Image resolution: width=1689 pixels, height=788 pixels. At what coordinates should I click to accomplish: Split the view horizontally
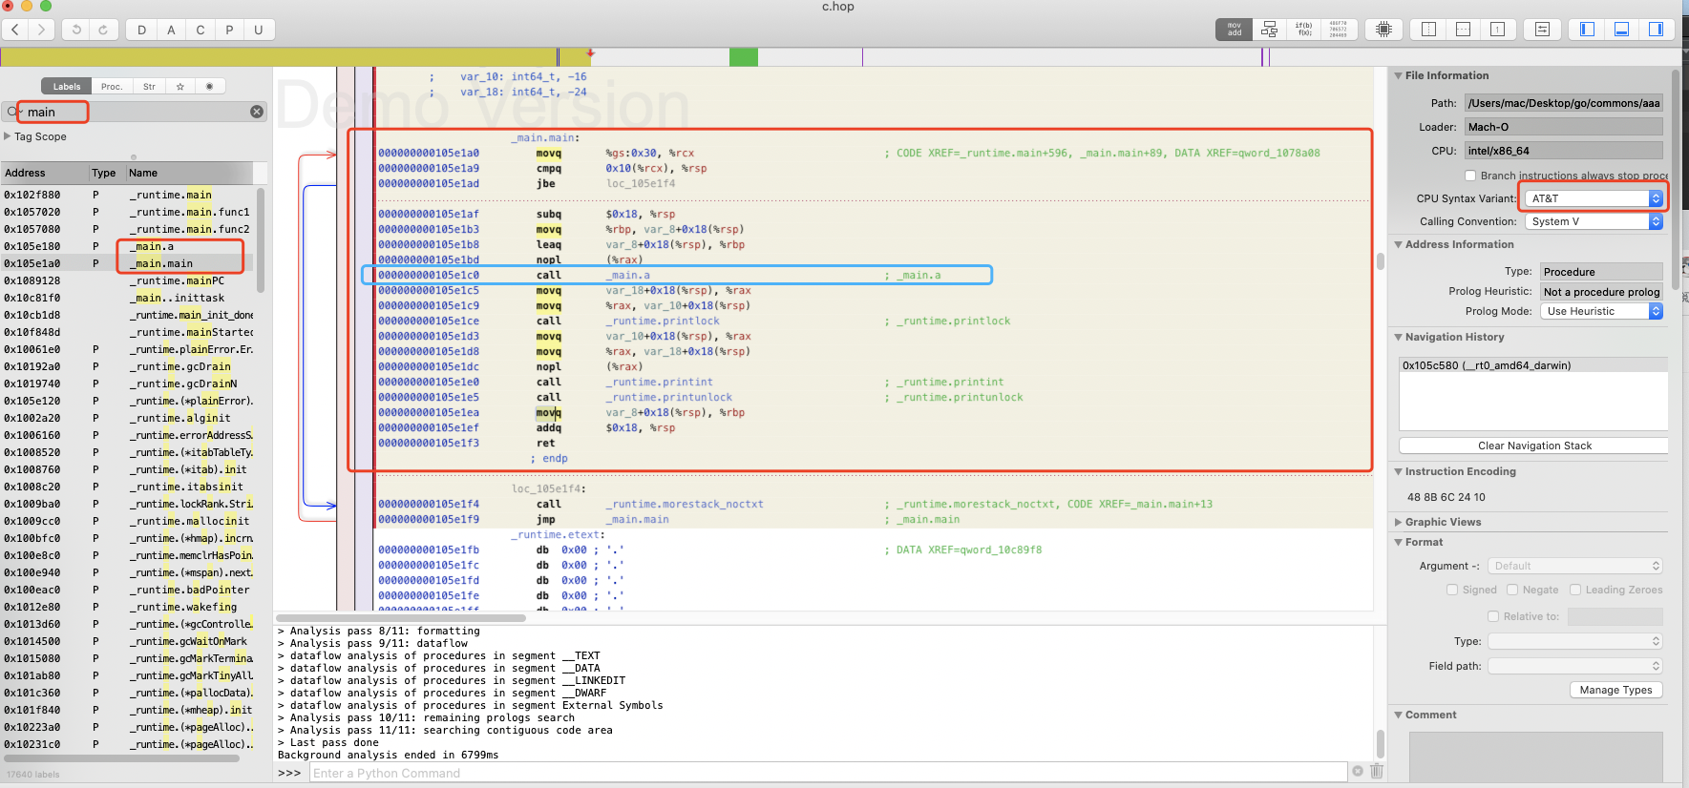1463,30
